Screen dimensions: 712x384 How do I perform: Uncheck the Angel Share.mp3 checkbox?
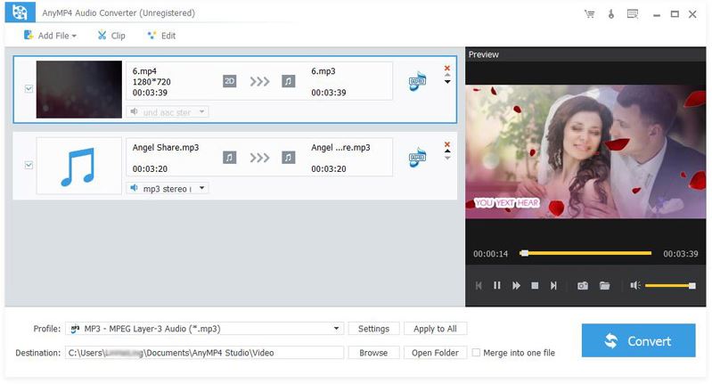coord(29,165)
